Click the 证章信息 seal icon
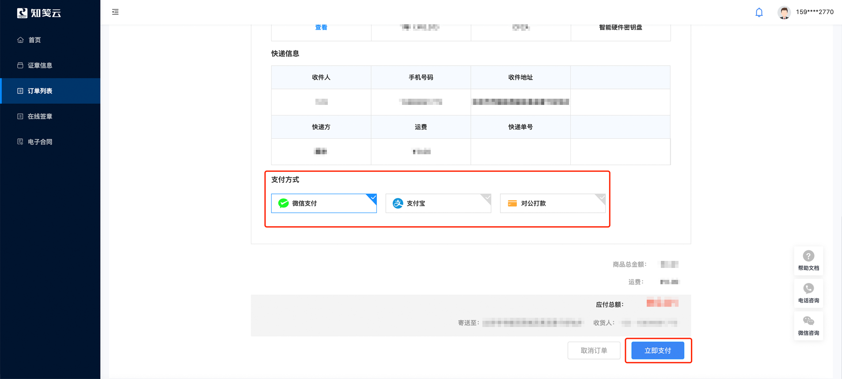The width and height of the screenshot is (842, 379). 20,65
